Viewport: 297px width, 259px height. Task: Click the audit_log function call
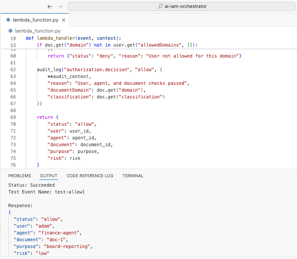[x=49, y=70]
